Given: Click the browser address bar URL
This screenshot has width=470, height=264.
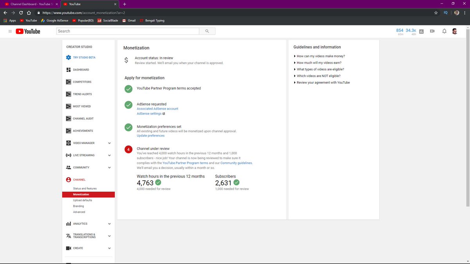Looking at the screenshot, I should [83, 13].
